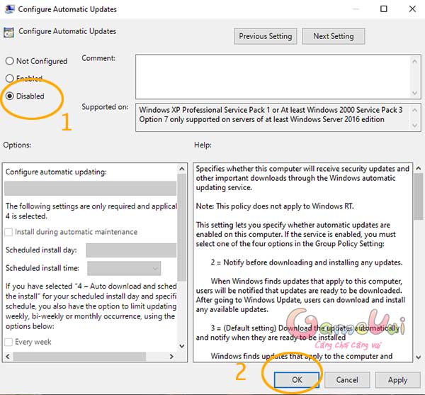Choose the Enabled radio option

tap(10, 79)
